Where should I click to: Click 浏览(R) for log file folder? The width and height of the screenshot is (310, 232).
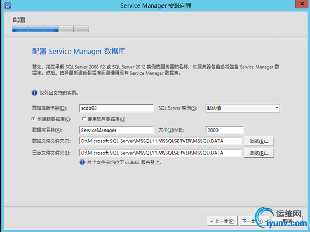[x=259, y=153]
